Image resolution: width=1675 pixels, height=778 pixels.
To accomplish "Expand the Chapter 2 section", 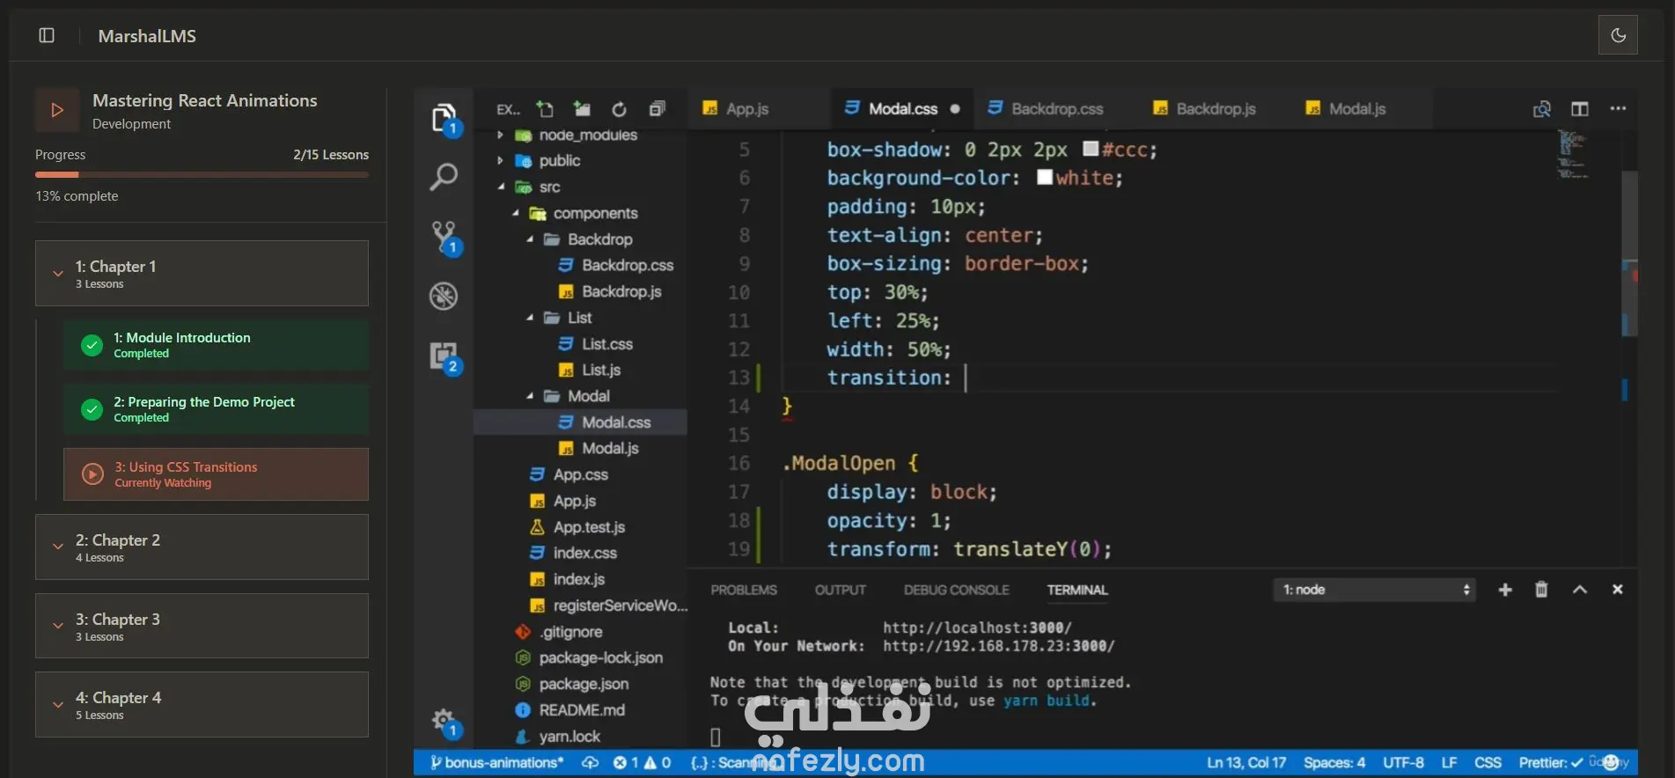I will 202,547.
